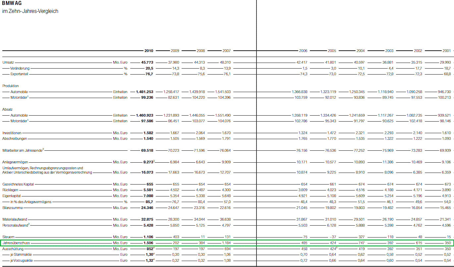Select the 2007 column header
This screenshot has height=267, width=454.
226,51
